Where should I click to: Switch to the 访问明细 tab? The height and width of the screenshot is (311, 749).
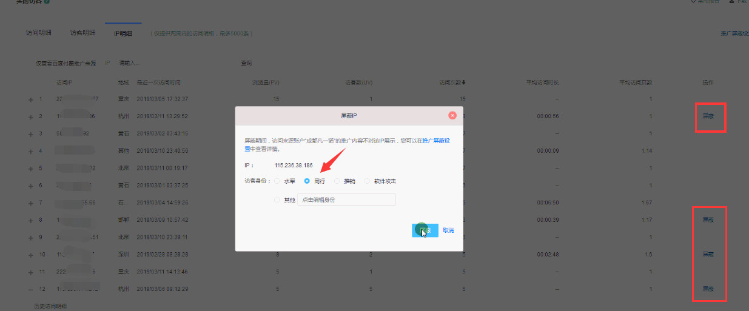point(38,33)
